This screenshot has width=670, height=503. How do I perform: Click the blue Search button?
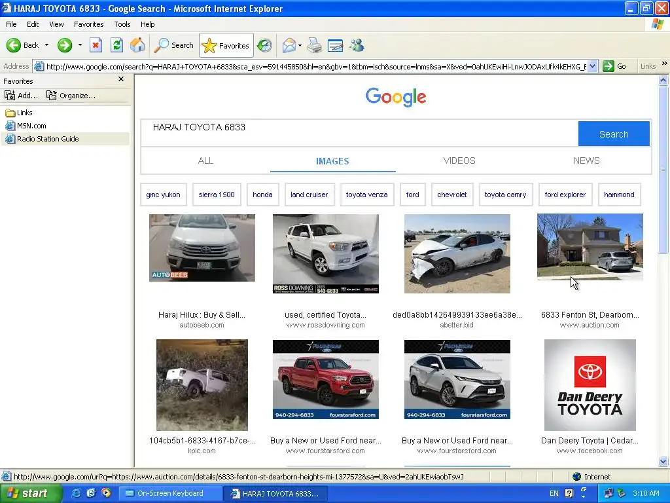614,134
